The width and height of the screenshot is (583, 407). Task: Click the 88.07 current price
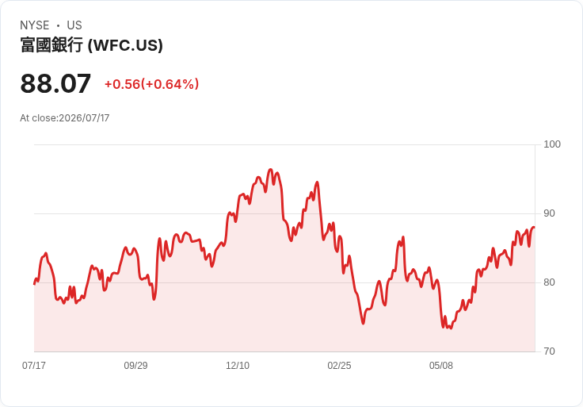click(x=55, y=83)
